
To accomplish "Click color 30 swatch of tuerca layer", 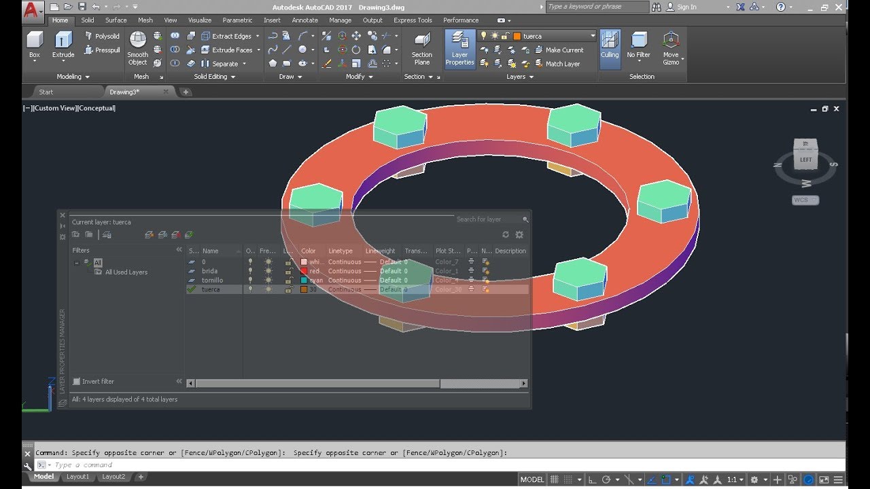I will pos(304,289).
